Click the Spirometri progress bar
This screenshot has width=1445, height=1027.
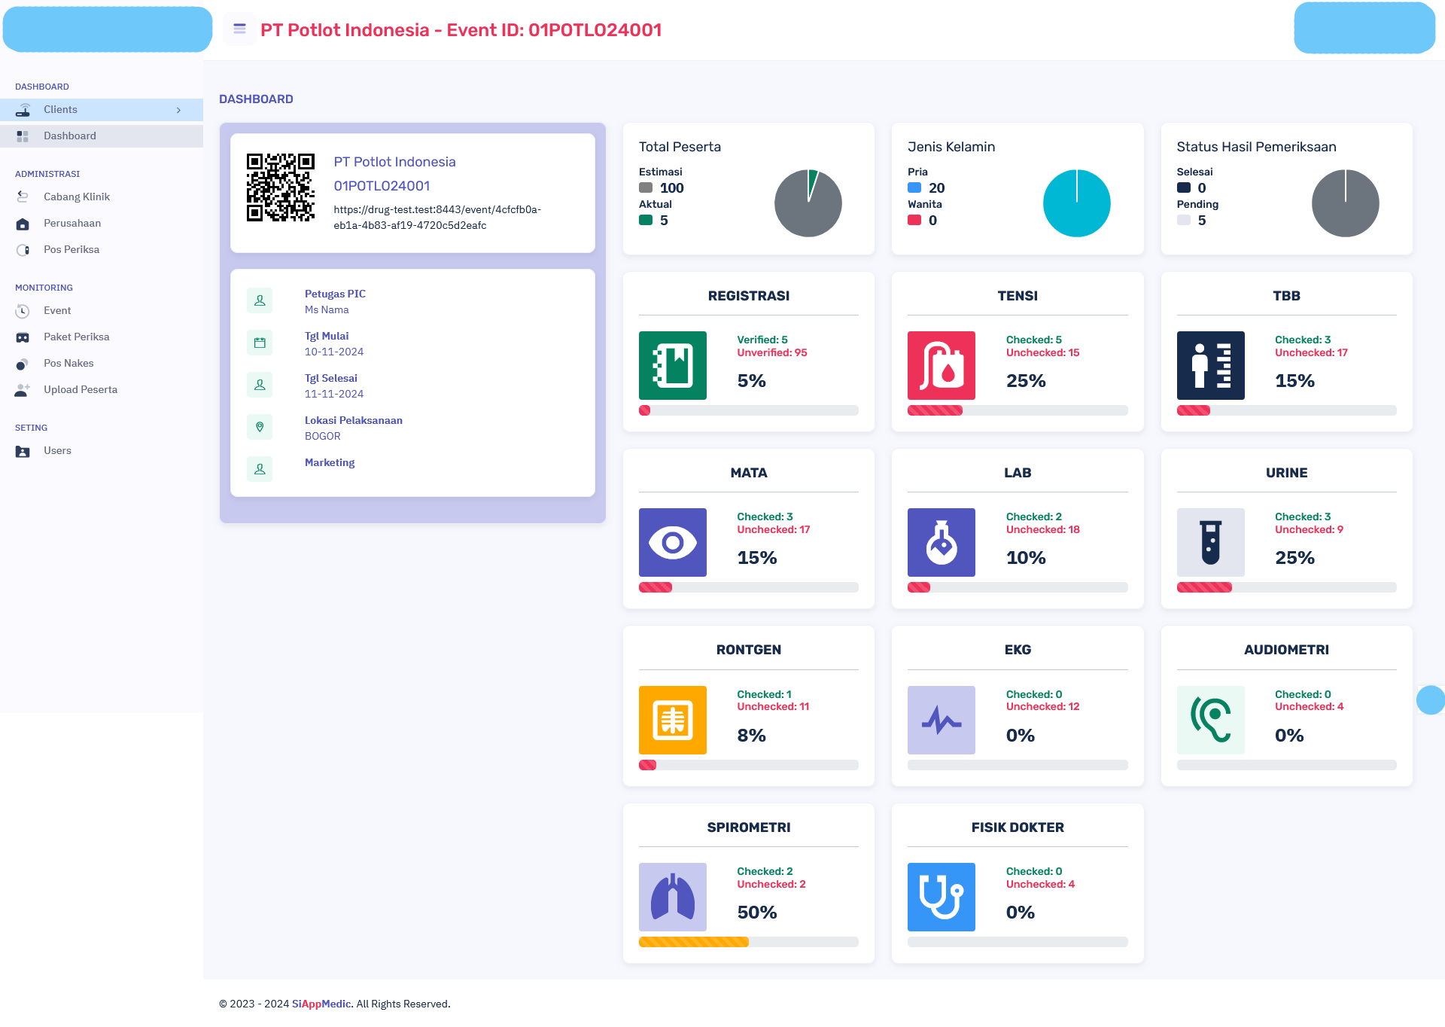click(x=748, y=942)
